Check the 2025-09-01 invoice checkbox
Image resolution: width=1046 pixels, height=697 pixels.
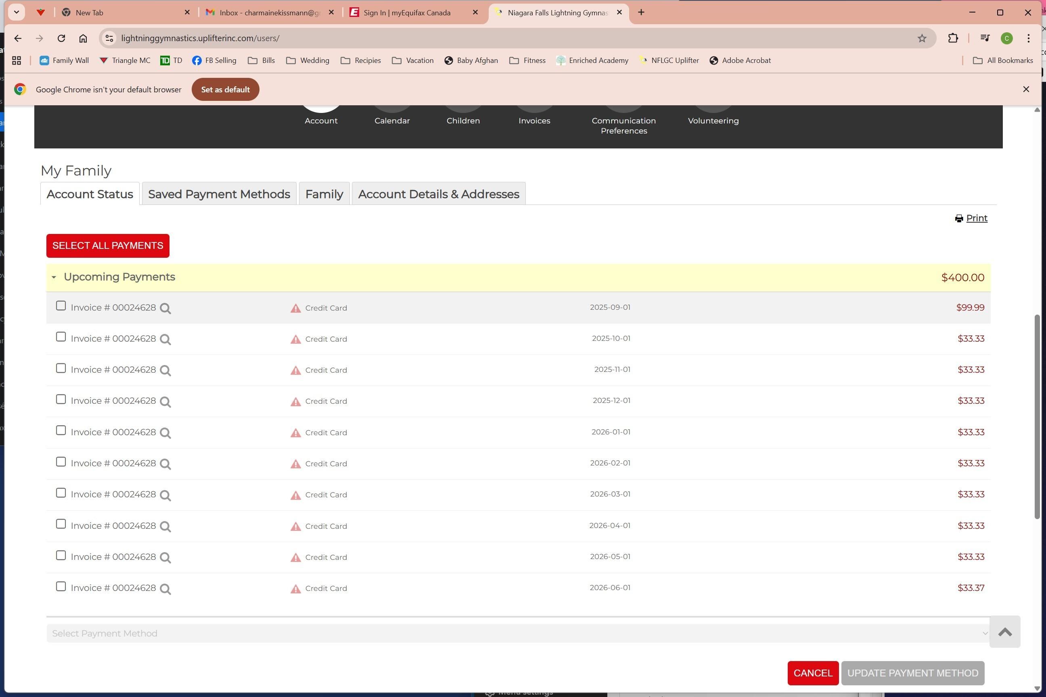pos(61,306)
